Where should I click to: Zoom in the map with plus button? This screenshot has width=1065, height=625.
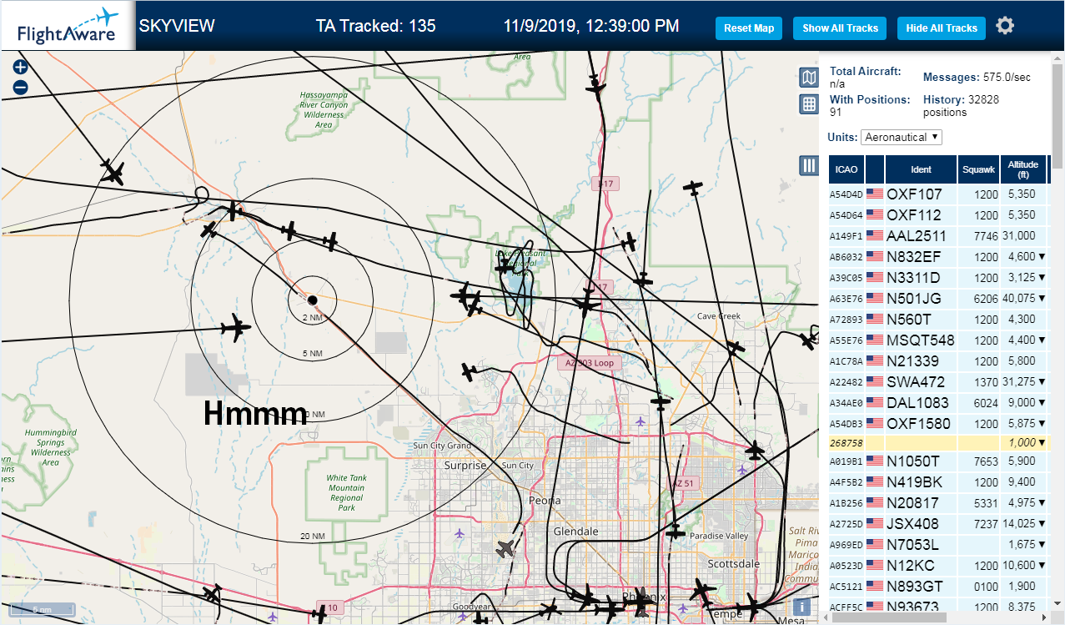point(21,68)
